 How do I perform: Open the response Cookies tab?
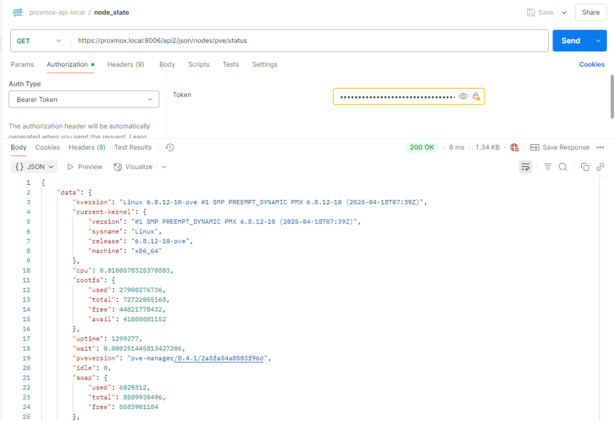point(47,147)
